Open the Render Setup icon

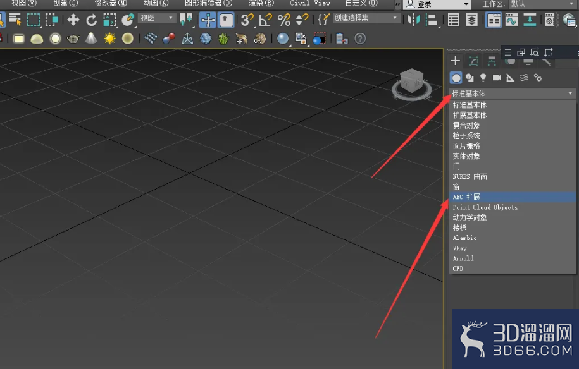click(x=550, y=20)
